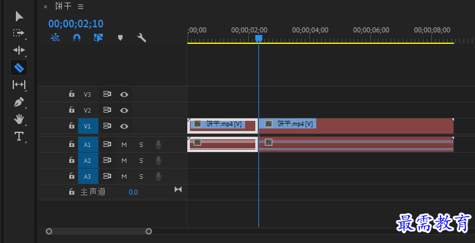Toggle lock on track A1
This screenshot has height=243, width=475.
tap(72, 144)
